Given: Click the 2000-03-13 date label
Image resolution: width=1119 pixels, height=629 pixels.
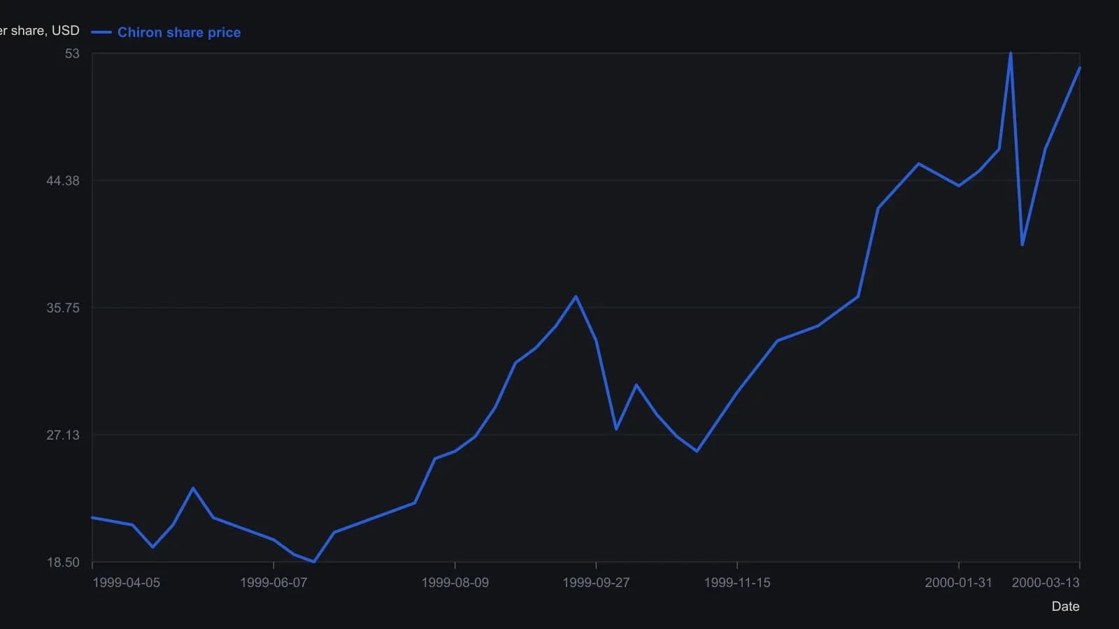Looking at the screenshot, I should [1046, 583].
